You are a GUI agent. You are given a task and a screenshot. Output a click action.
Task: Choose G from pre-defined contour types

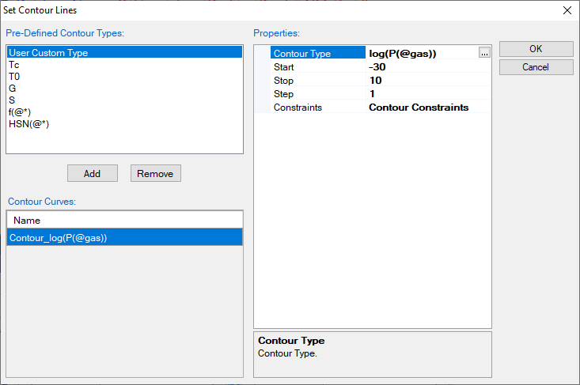12,89
